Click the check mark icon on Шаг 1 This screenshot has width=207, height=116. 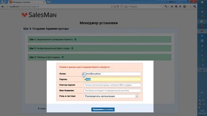[75, 39]
